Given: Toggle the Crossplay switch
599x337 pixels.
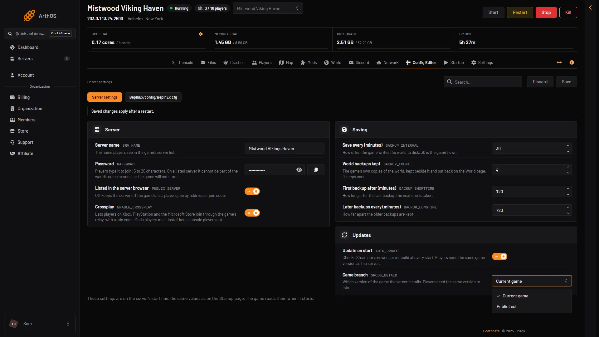Looking at the screenshot, I should [x=252, y=213].
